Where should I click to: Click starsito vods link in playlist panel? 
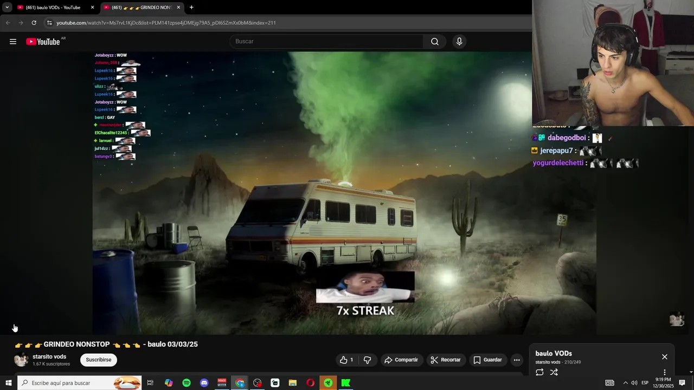click(548, 362)
